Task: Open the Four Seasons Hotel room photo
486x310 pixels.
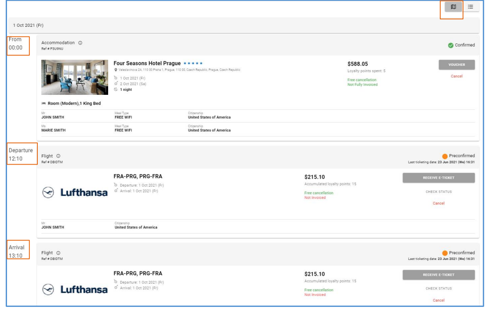Action: click(x=75, y=77)
